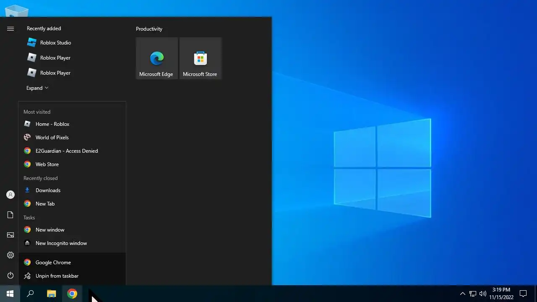537x302 pixels.
Task: Open Settings gear in Start sidebar
Action: tap(10, 255)
